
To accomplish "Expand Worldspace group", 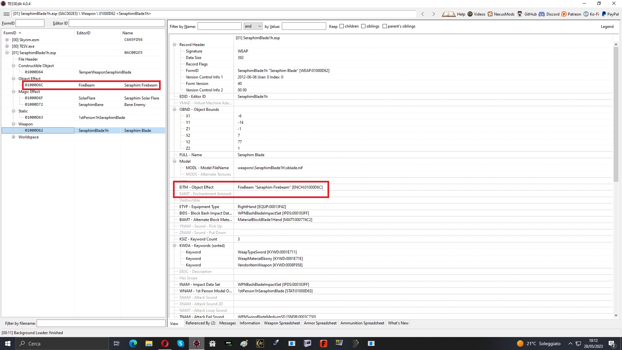I will [14, 137].
